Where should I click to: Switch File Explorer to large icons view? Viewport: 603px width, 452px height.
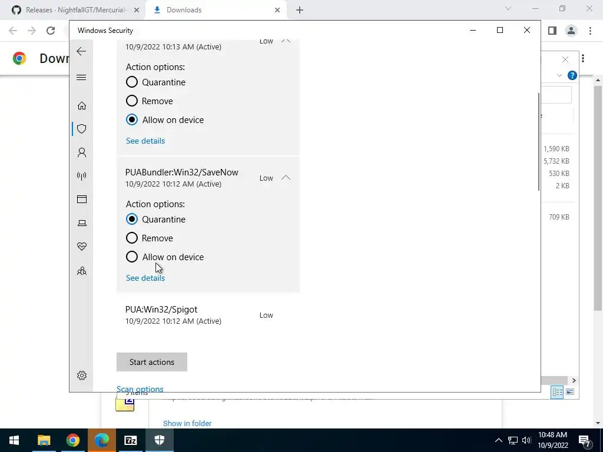(x=570, y=392)
